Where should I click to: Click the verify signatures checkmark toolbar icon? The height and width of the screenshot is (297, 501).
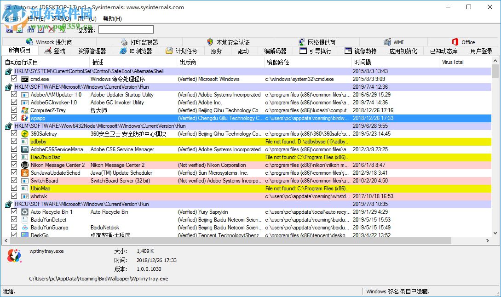tap(41, 29)
